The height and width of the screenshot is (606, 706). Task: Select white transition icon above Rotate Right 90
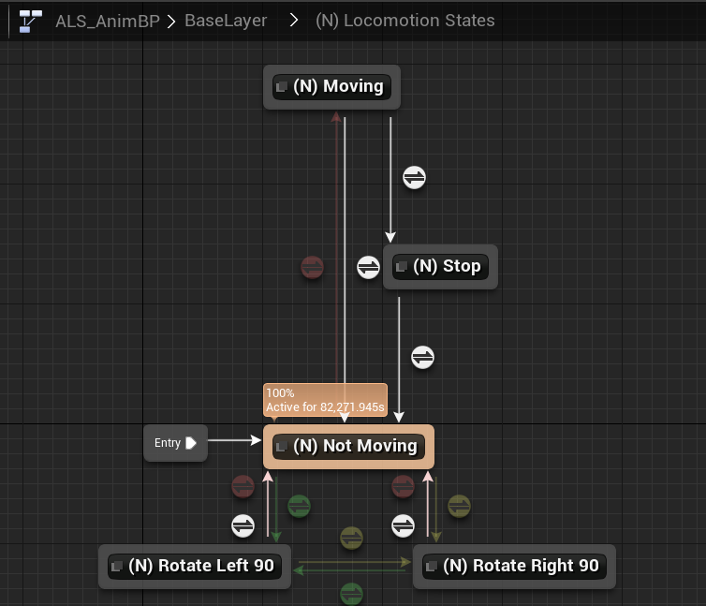tap(403, 525)
